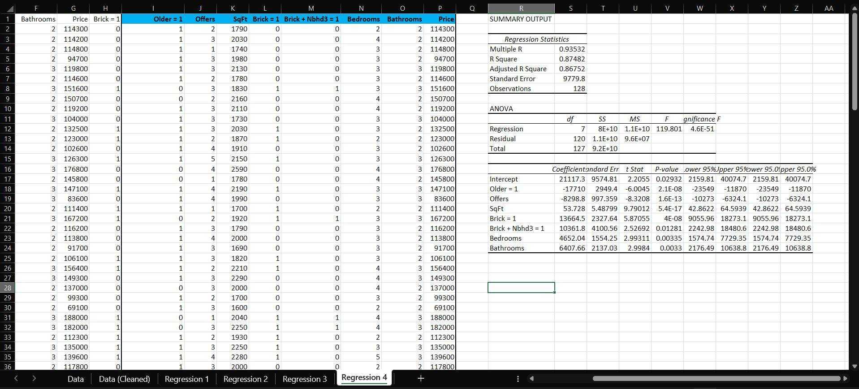The image size is (859, 389).
Task: Click the t Stat column heading cell
Action: [x=635, y=169]
